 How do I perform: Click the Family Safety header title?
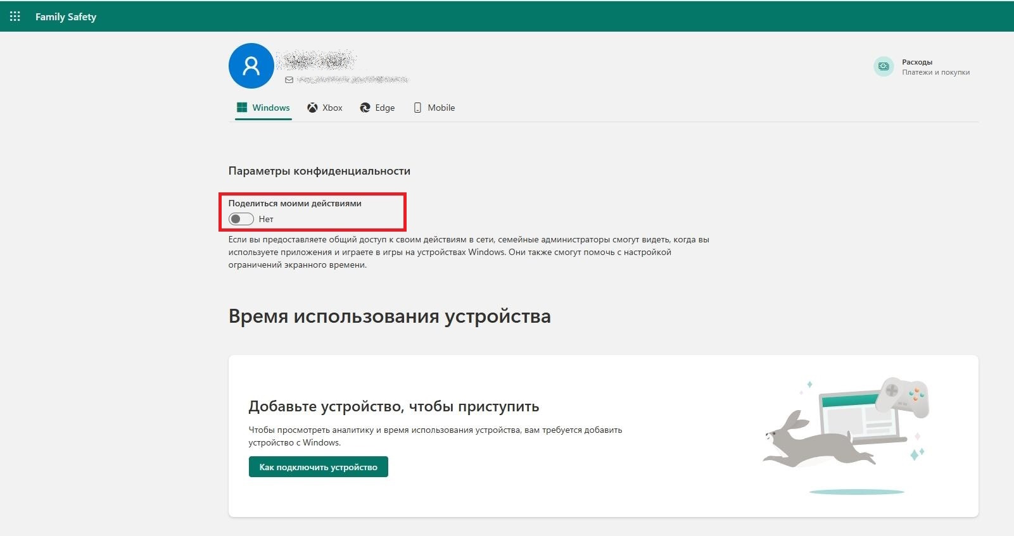66,16
